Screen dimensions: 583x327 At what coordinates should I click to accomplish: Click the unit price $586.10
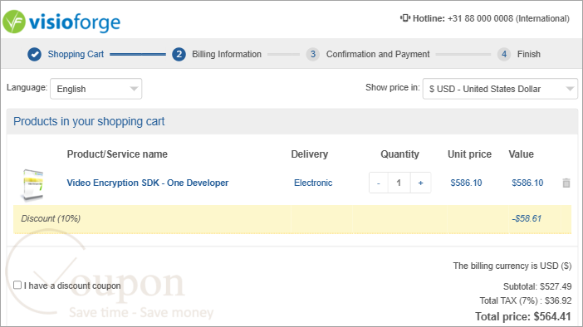point(466,183)
